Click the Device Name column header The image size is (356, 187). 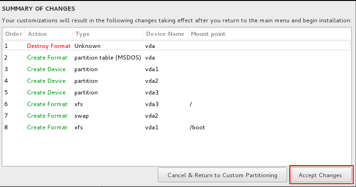[x=165, y=34]
